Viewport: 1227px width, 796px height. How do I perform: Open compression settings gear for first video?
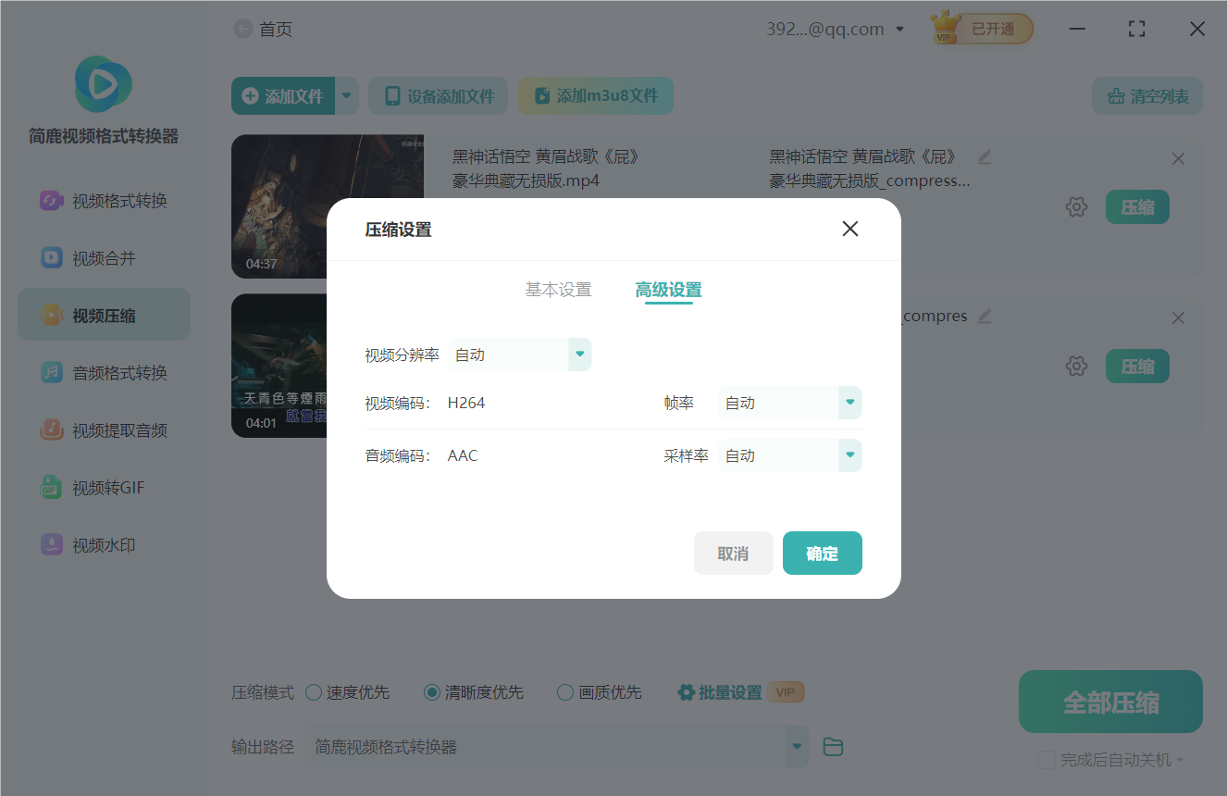[1076, 206]
